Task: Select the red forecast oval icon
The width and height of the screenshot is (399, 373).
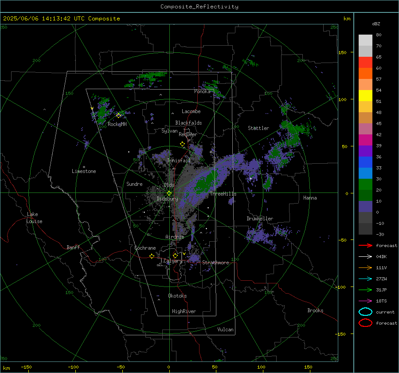Action: pyautogui.click(x=365, y=323)
